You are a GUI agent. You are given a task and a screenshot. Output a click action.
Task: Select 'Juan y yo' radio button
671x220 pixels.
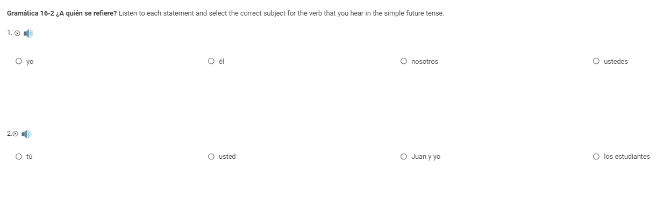[404, 157]
